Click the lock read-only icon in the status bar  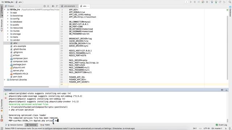(x=225, y=129)
